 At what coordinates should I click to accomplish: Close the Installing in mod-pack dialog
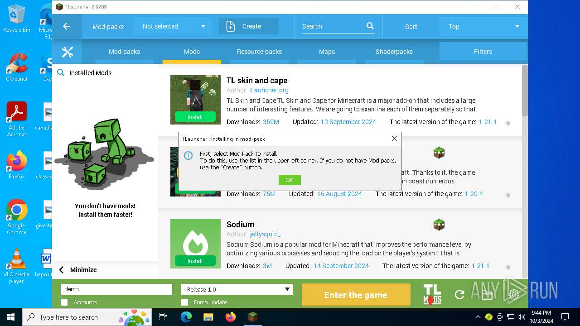[x=394, y=139]
